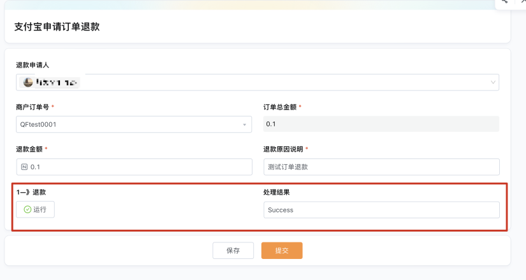Screen dimensions: 526x280
Task: Click the 订单总金额 label
Action: (280, 107)
